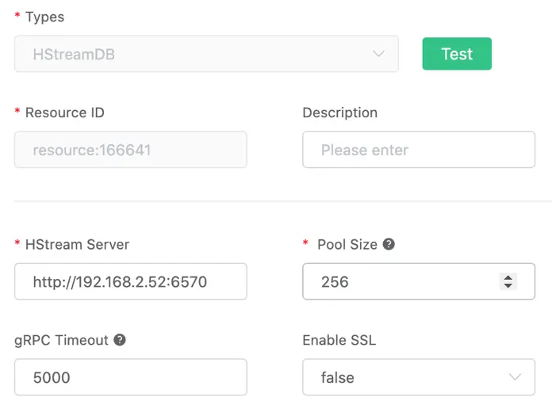The height and width of the screenshot is (420, 552).
Task: Click the Pool Size label text
Action: 347,245
